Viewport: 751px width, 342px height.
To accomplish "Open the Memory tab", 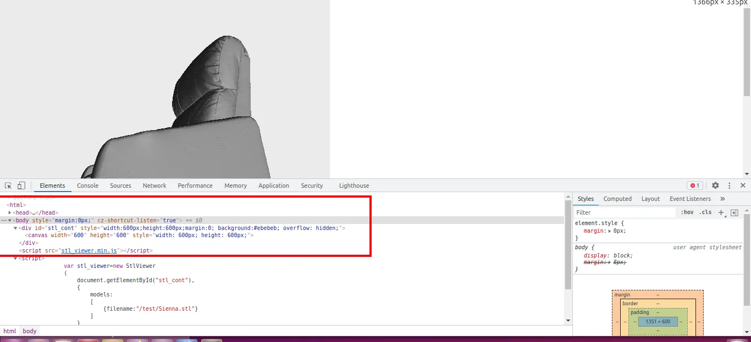I will (235, 186).
